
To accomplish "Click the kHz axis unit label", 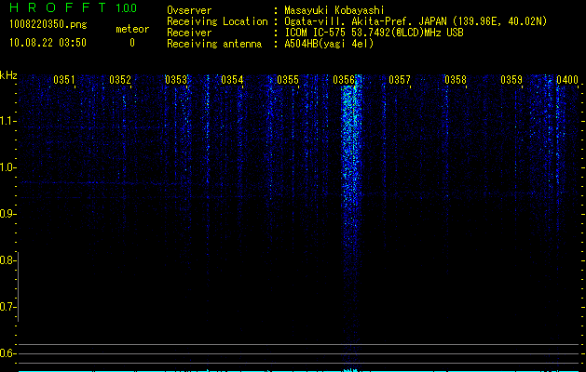I will click(8, 75).
